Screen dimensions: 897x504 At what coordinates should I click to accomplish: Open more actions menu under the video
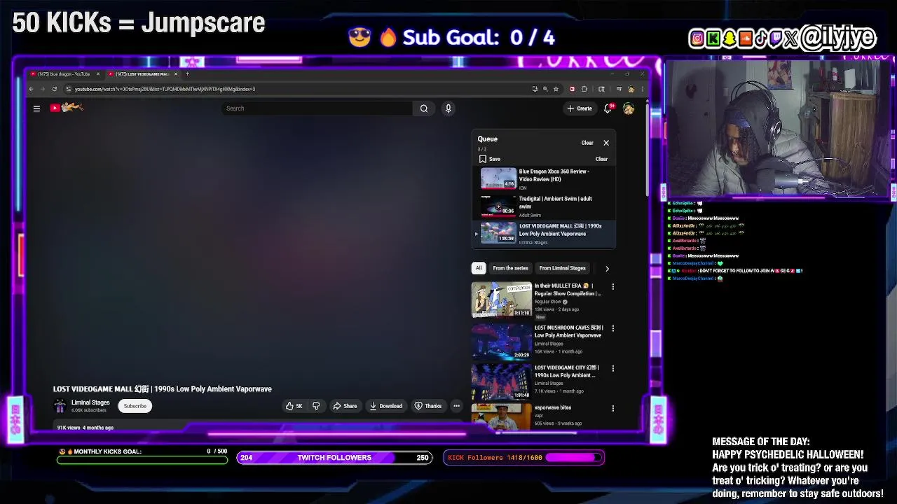click(456, 406)
